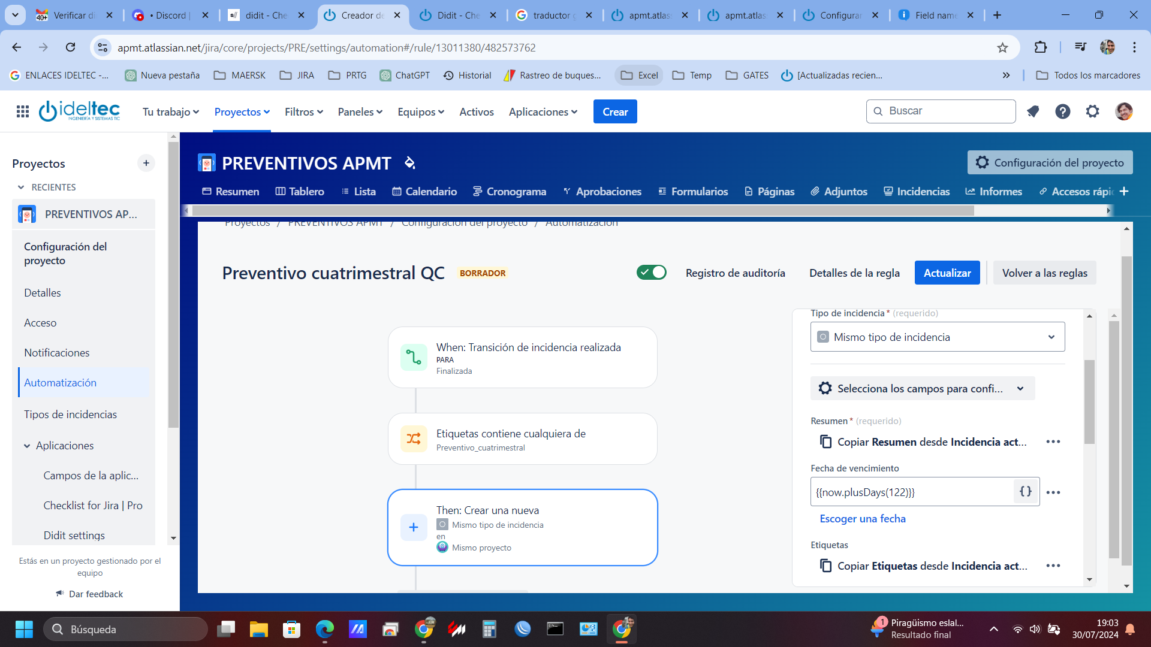Open Tu trabajo dropdown menu
The image size is (1151, 647).
[171, 112]
